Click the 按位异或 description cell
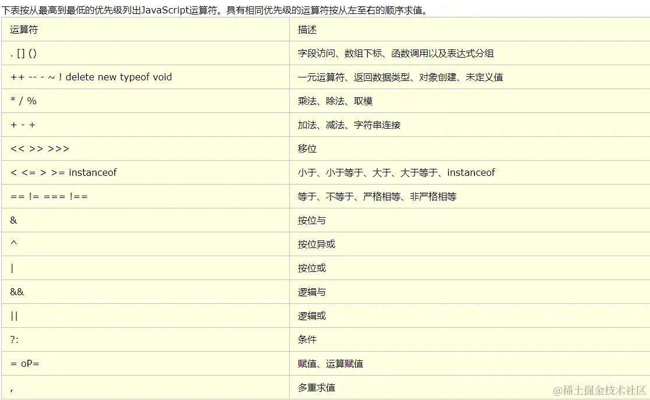 coord(315,244)
